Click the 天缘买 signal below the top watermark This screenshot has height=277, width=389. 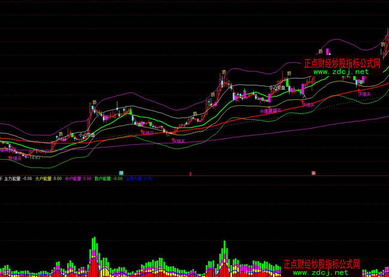click(x=365, y=94)
